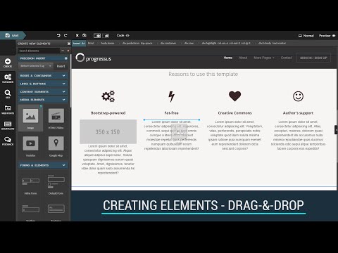Screen dimensions: 338x253
Task: Click the icon left of the layout toggles
Action: coord(84,35)
